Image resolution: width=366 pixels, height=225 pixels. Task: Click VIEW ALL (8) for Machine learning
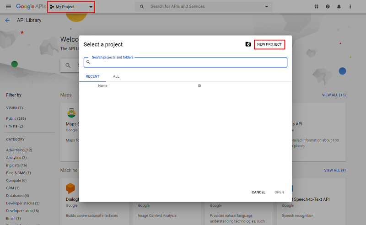[x=335, y=171]
